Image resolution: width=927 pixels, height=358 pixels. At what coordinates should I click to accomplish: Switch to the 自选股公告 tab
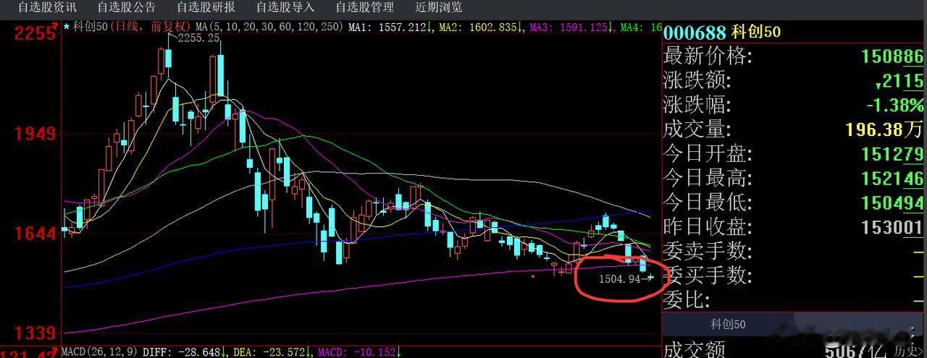pyautogui.click(x=126, y=7)
